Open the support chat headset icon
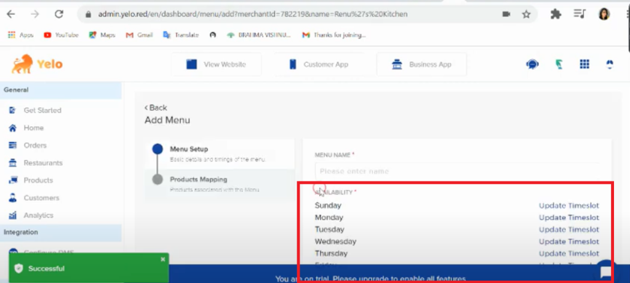Viewport: 630px width, 283px height. 532,64
